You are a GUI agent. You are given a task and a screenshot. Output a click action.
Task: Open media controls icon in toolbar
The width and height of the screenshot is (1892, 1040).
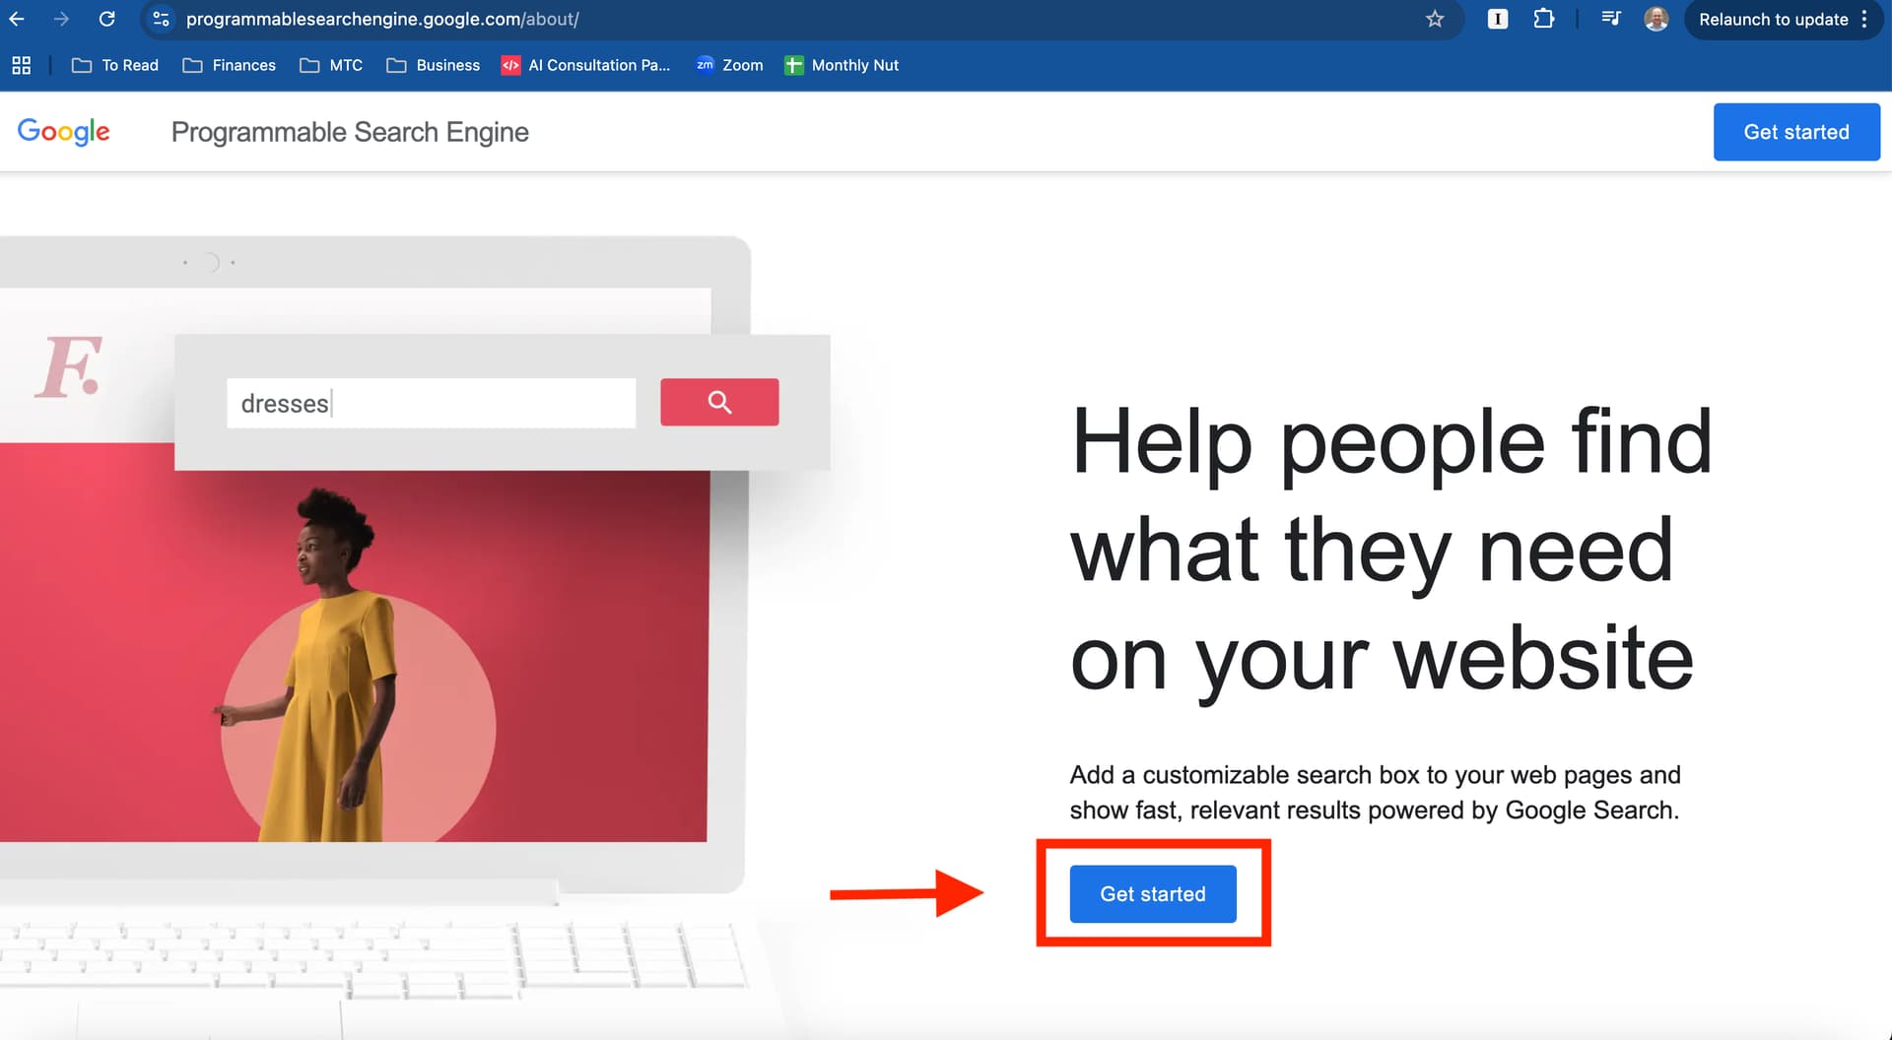pyautogui.click(x=1611, y=19)
